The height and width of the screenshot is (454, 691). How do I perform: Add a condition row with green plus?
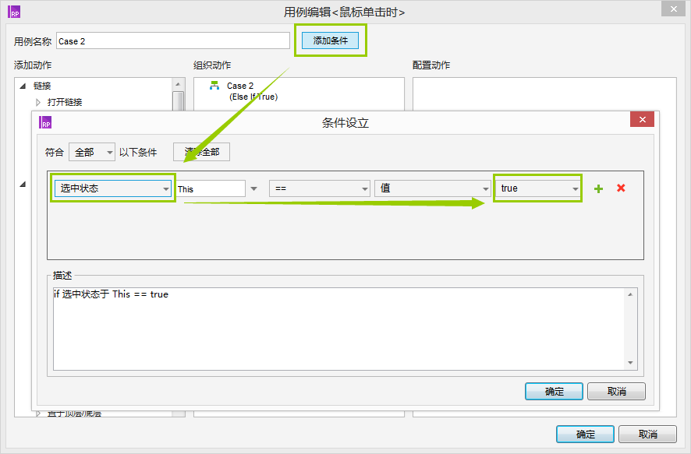[598, 188]
